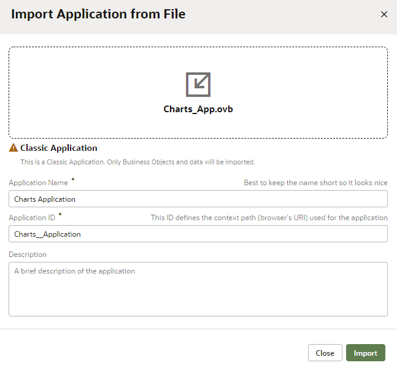Click the Classic Application heading
This screenshot has width=397, height=368.
tap(59, 148)
